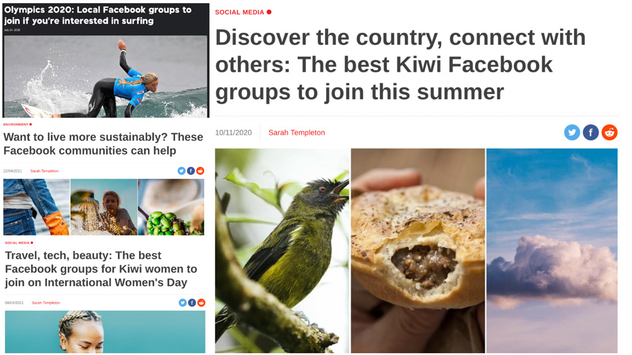Open the Olympics 2020 surfing Facebook groups headline
This screenshot has width=632, height=355.
[x=97, y=15]
